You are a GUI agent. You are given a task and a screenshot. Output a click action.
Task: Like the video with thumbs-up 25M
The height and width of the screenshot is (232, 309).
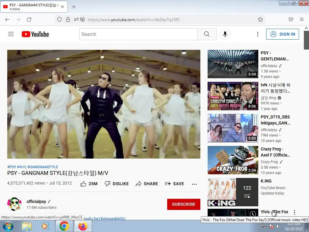(89, 184)
